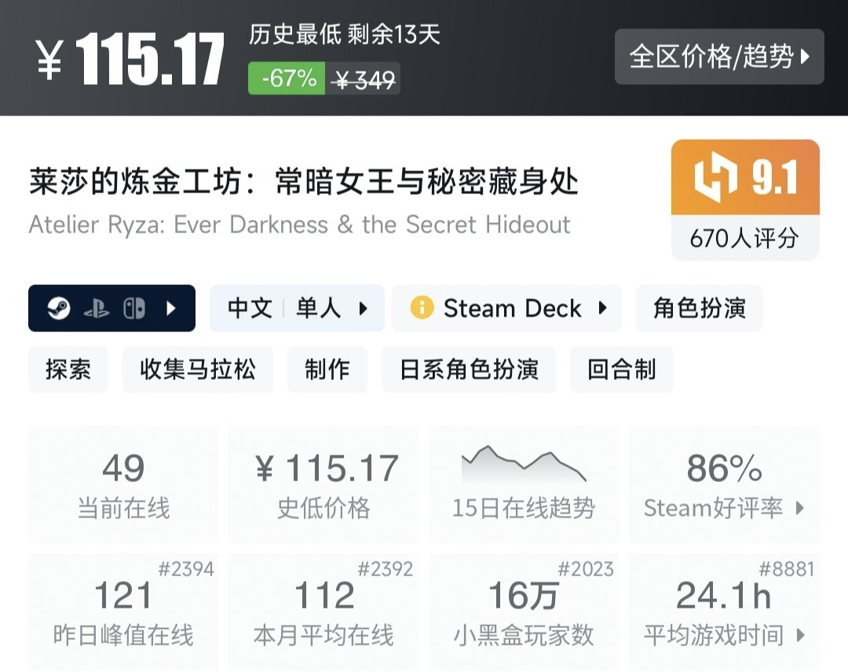Click the PlayStation platform icon

pyautogui.click(x=97, y=309)
